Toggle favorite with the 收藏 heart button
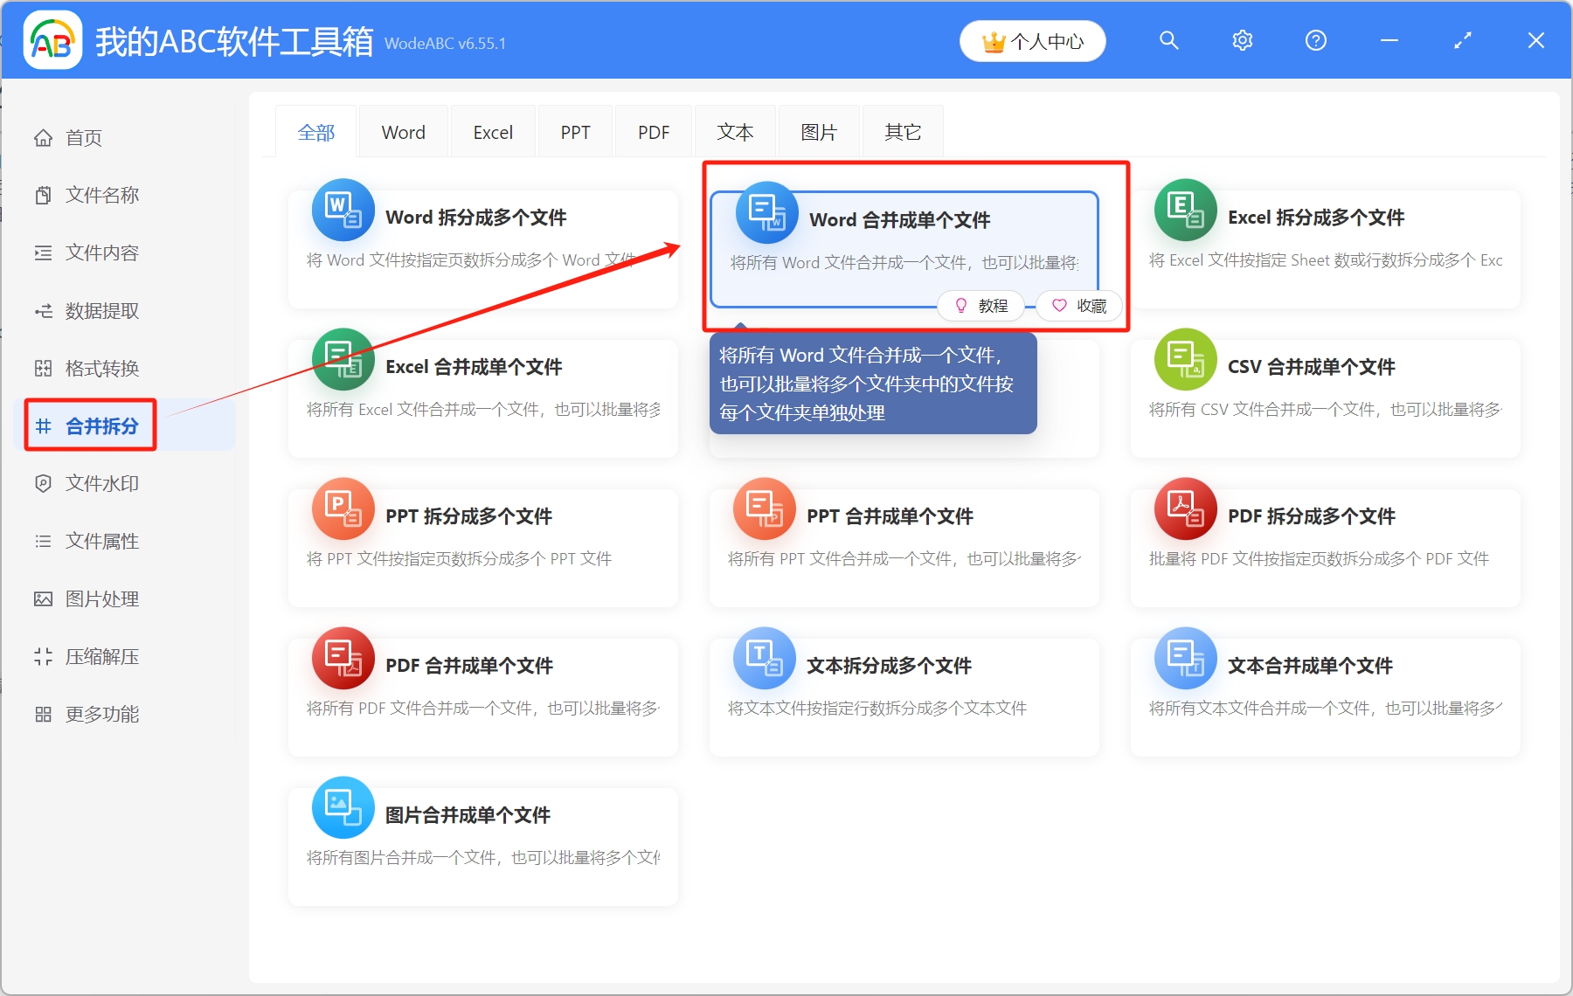 [x=1079, y=306]
